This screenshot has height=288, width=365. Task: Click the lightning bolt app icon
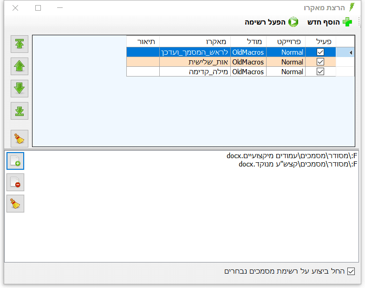click(352, 7)
